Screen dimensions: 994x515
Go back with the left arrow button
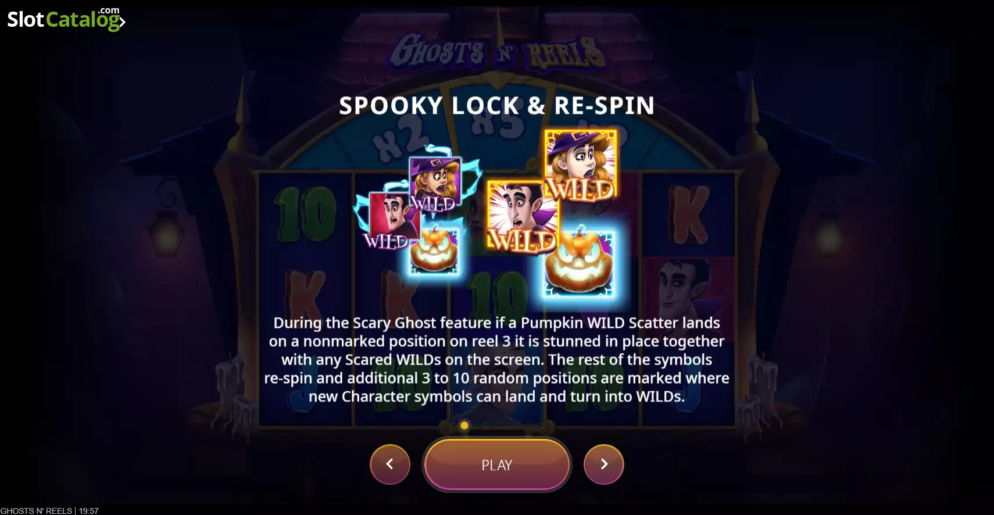click(x=390, y=464)
